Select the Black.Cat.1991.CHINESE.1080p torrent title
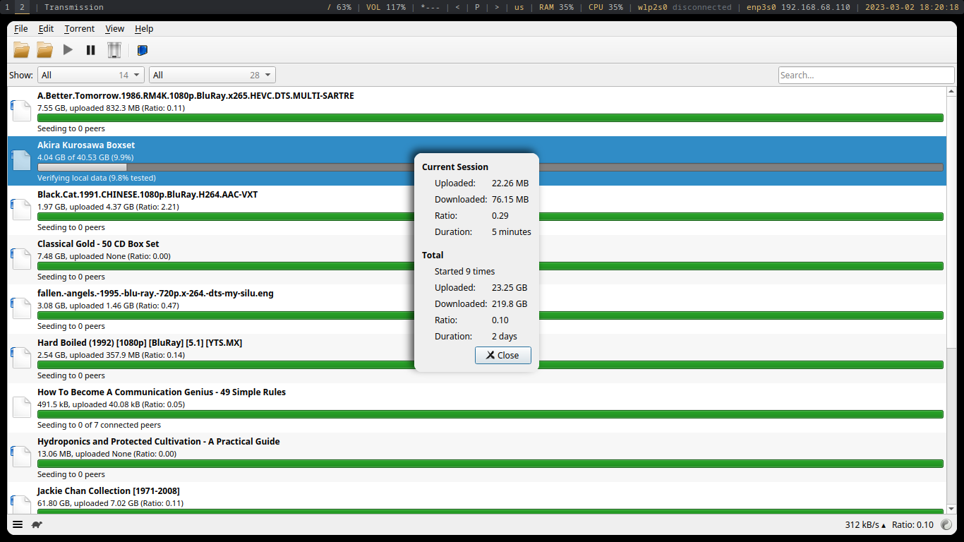 (147, 195)
